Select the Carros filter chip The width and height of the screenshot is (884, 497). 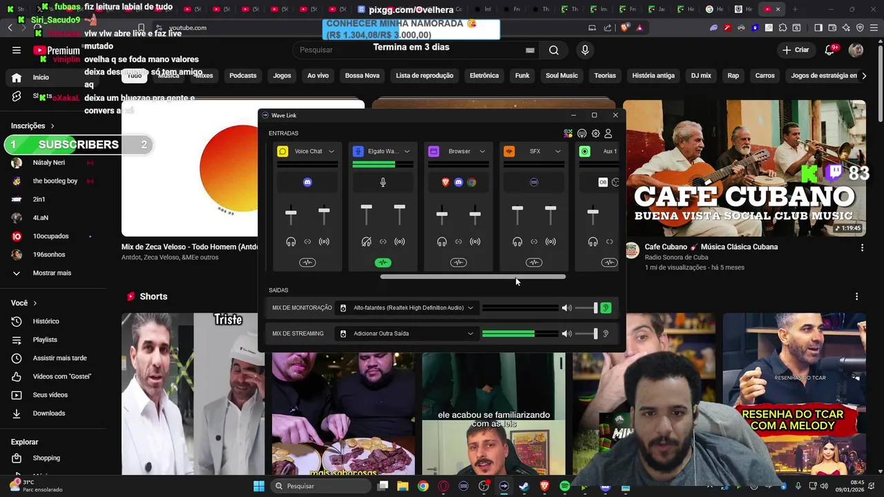[x=765, y=75]
